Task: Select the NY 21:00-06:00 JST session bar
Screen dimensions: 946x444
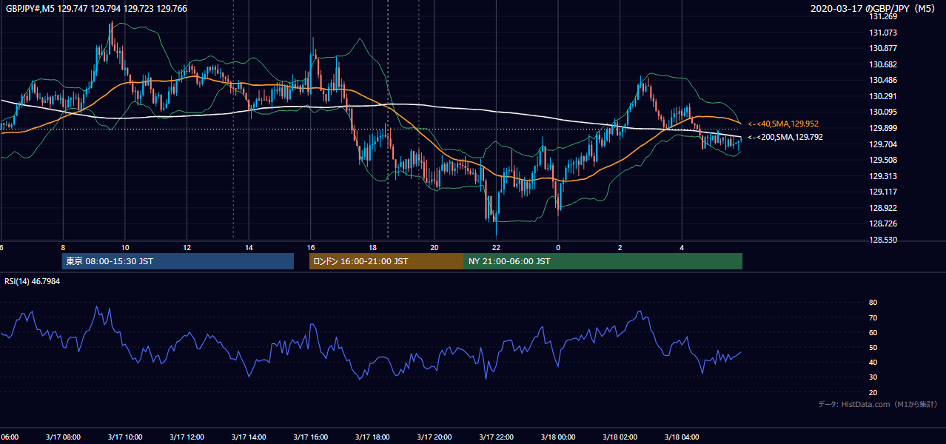Action: click(603, 261)
